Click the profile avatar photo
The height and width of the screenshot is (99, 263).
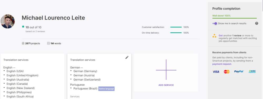(x=7, y=21)
